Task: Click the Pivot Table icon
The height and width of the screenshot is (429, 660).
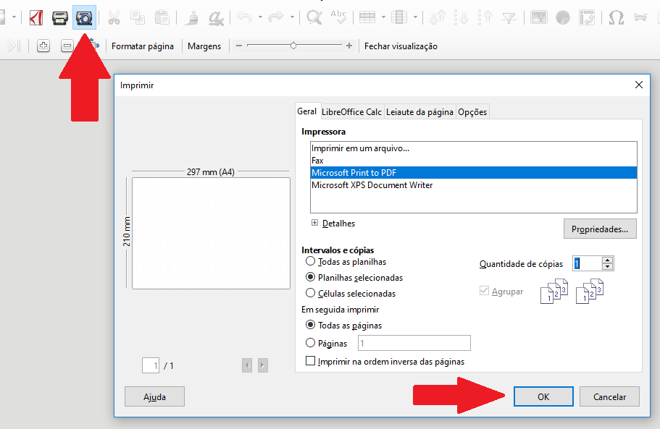Action: pos(587,17)
